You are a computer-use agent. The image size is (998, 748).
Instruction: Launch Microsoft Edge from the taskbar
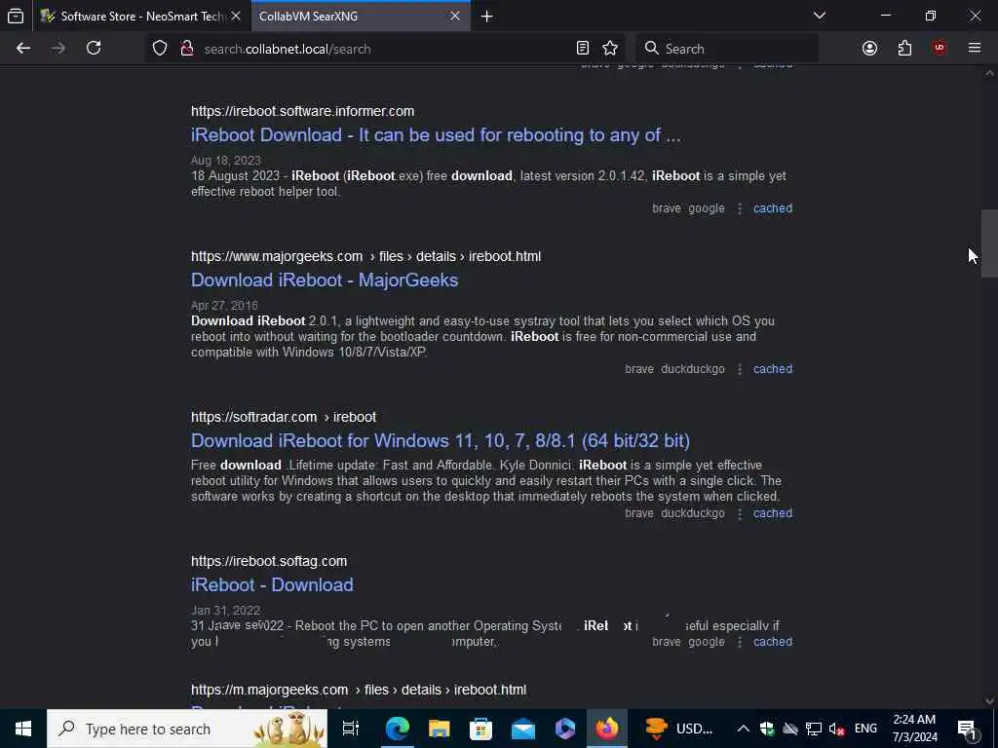coord(397,729)
